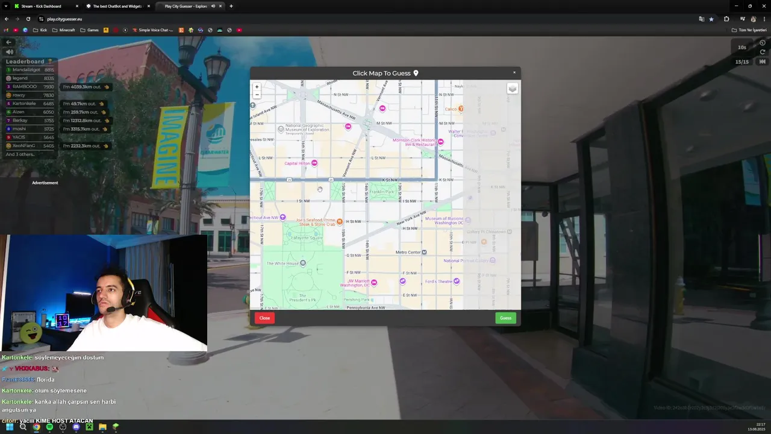Viewport: 771px width, 434px height.
Task: Open the translate page icon
Action: (701, 19)
